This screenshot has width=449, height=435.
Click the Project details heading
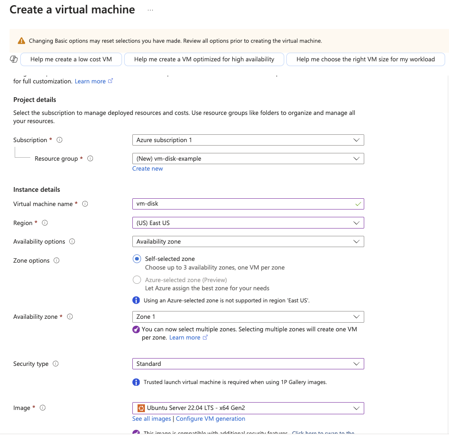[35, 99]
